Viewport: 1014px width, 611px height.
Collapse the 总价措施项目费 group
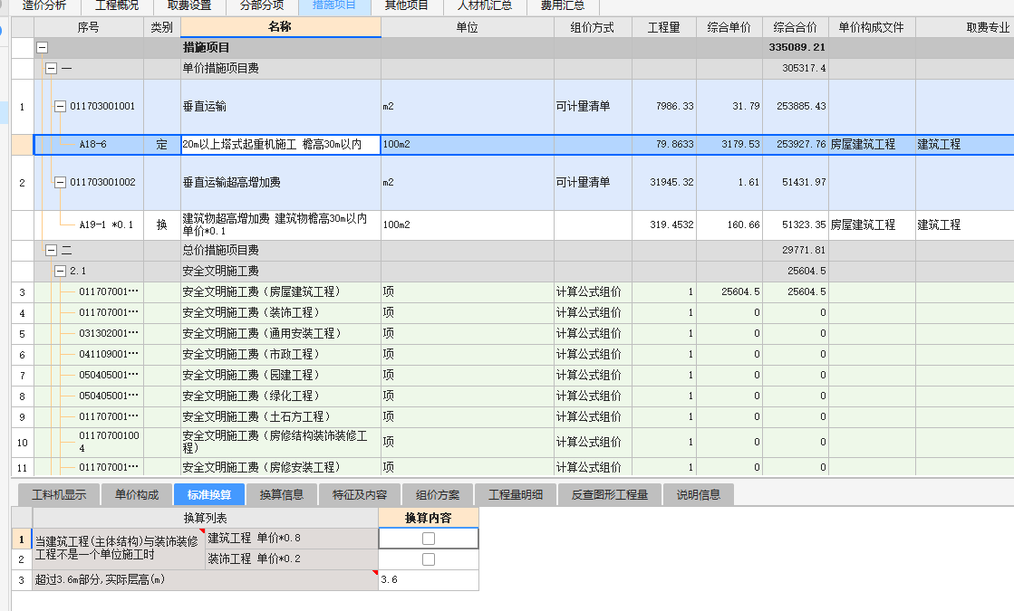(x=51, y=250)
